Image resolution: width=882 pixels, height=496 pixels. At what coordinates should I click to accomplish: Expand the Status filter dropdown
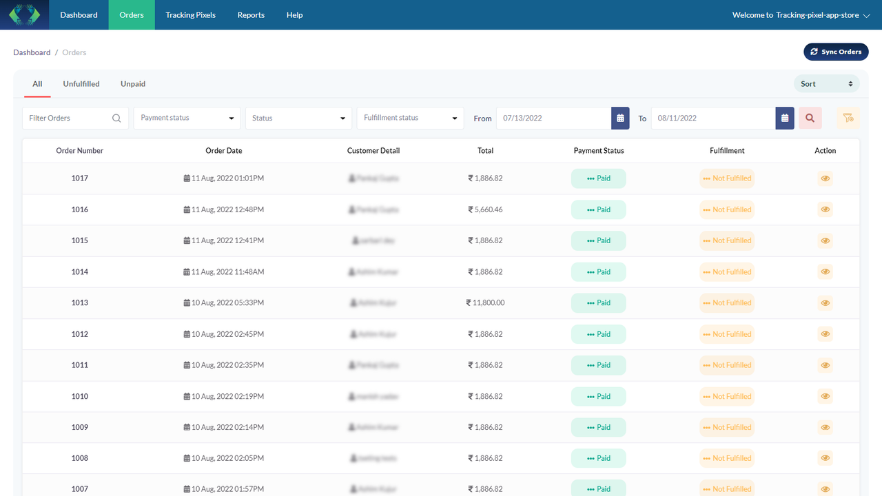click(298, 118)
